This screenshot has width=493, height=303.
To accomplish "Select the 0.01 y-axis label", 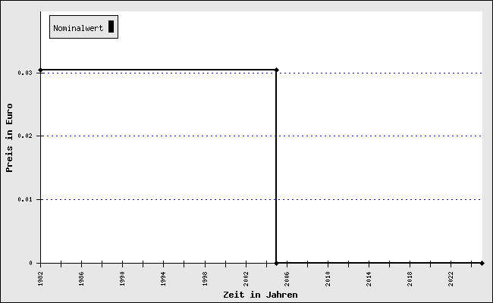I will click(x=26, y=200).
